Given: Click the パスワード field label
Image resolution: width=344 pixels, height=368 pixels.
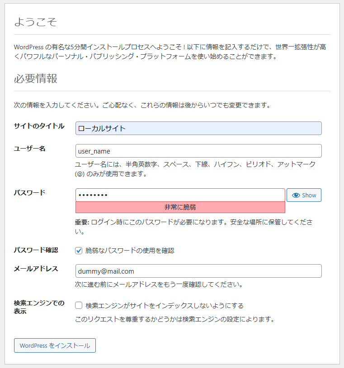Looking at the screenshot, I should click(29, 192).
